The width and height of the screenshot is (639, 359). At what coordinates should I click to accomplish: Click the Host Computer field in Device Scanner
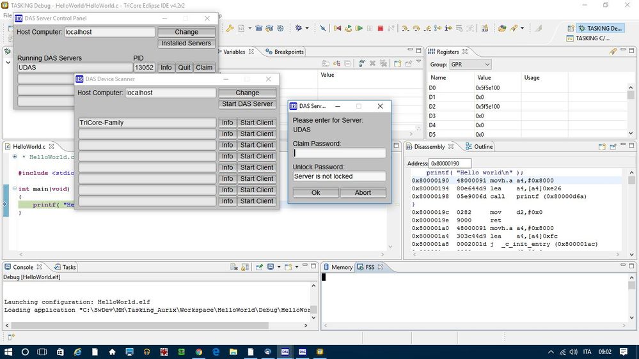pos(170,93)
